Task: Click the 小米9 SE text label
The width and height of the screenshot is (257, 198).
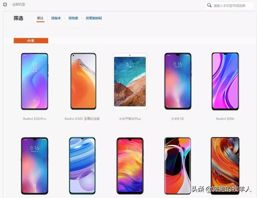Action: click(x=177, y=119)
